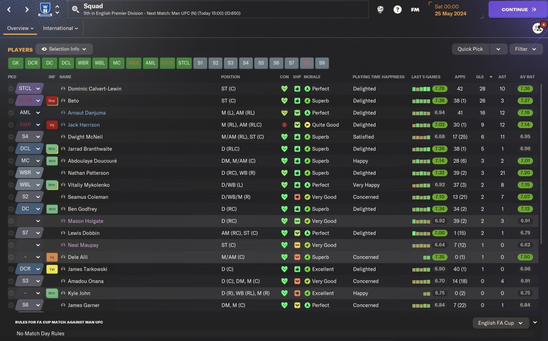
Task: Open the Filter dropdown
Action: (526, 49)
